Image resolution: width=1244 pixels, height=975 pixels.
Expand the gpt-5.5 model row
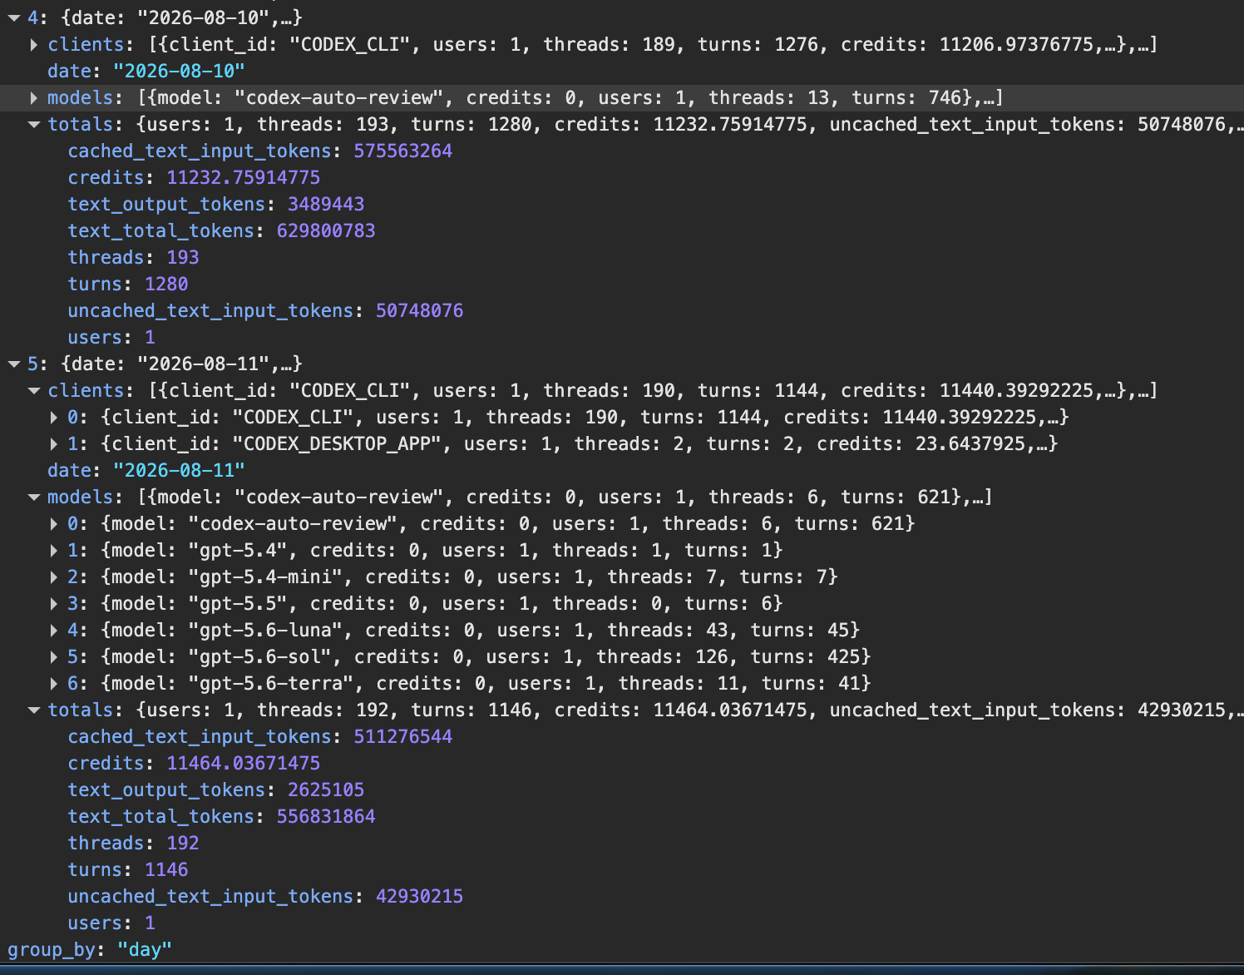click(54, 603)
